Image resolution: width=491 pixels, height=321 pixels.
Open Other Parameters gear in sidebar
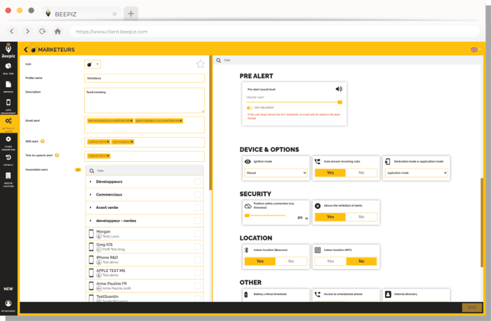tap(8, 139)
